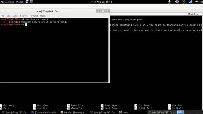Switch to BackBox [Running] taskbar window
203x114 pixels.
(74, 112)
